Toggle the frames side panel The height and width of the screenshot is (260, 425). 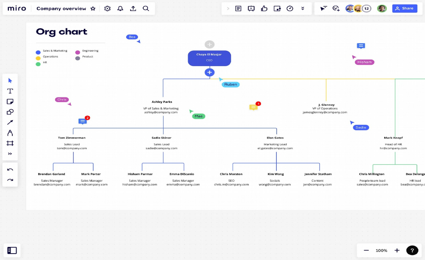pos(12,250)
